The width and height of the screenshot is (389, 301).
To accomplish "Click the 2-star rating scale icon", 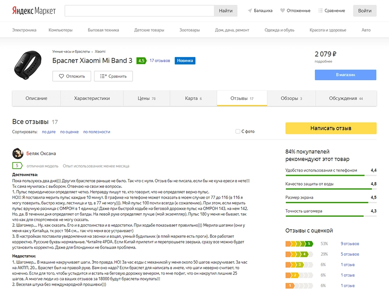I will click(299, 275).
